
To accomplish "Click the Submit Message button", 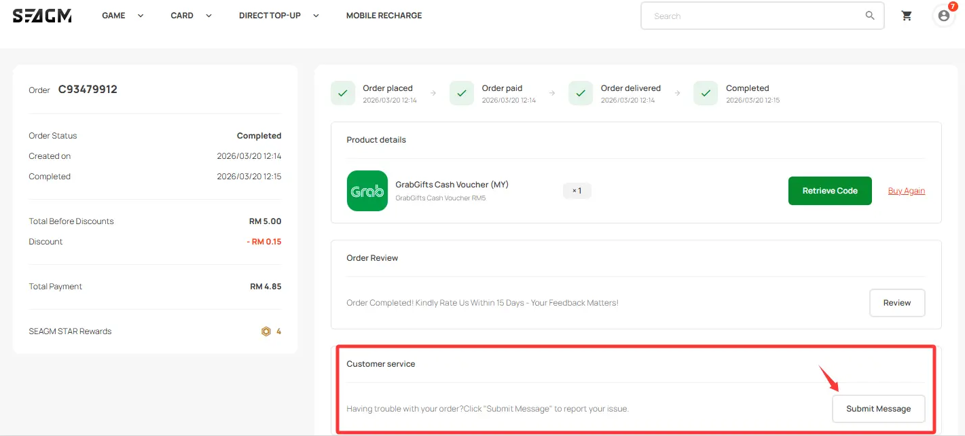I will 879,409.
